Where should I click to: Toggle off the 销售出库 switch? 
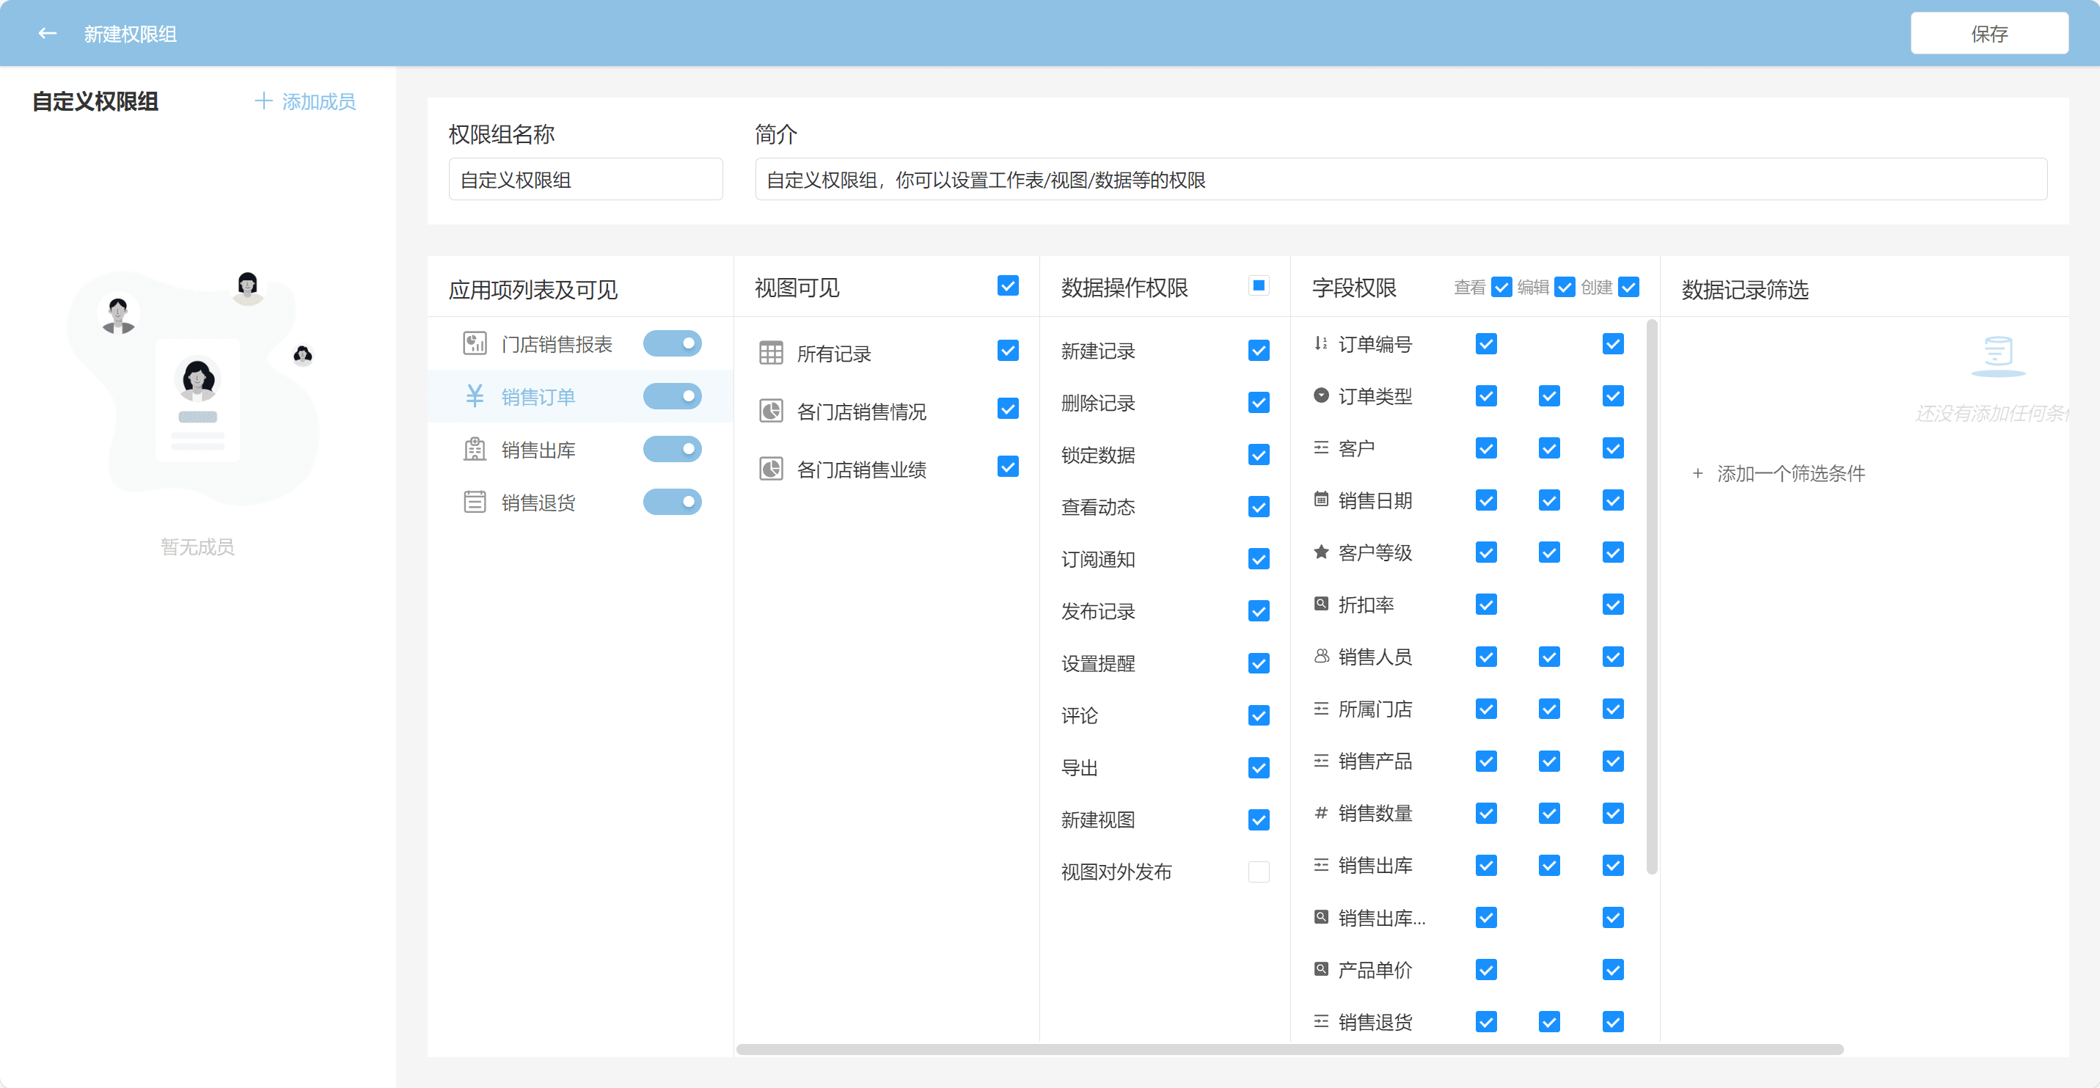click(x=672, y=450)
